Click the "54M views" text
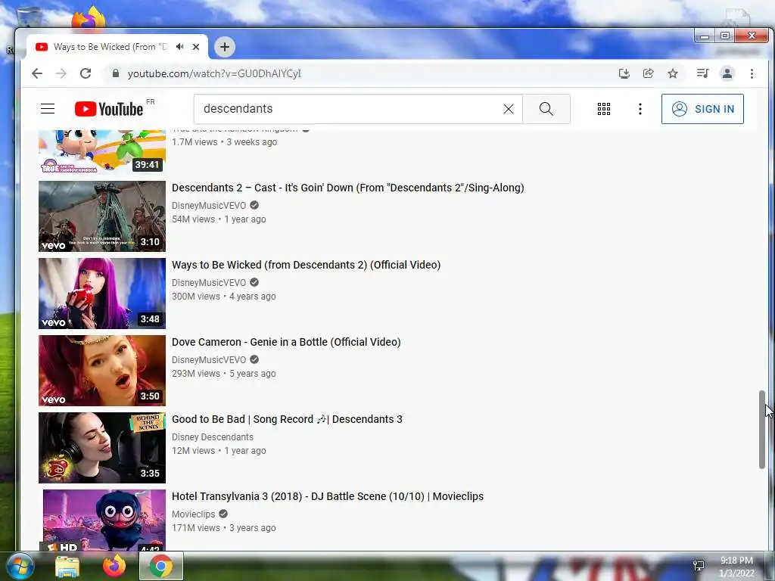The width and height of the screenshot is (775, 581). tap(193, 219)
